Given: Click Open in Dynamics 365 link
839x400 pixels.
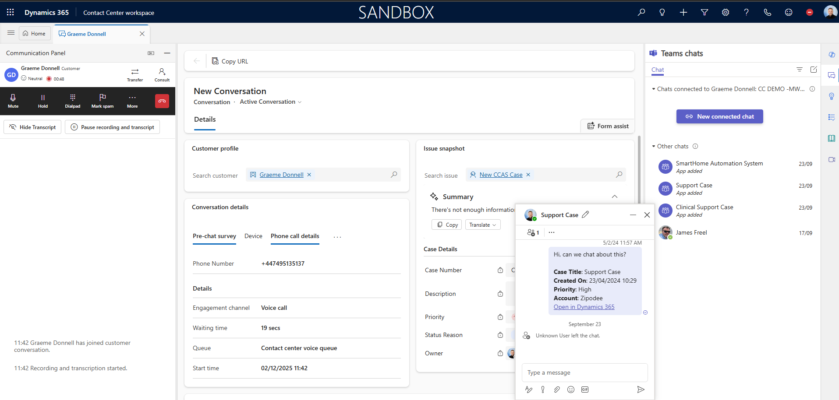Looking at the screenshot, I should (584, 307).
